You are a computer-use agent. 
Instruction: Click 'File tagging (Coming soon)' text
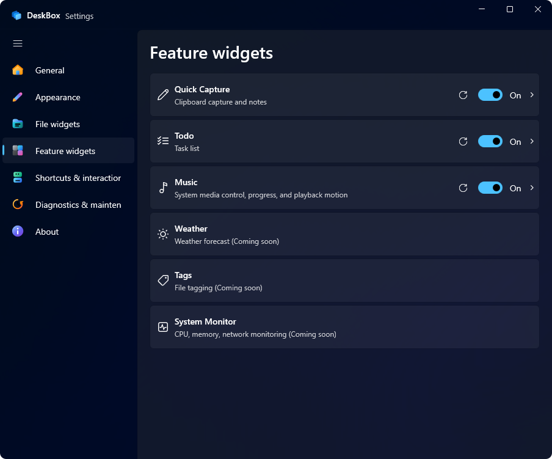tap(218, 288)
